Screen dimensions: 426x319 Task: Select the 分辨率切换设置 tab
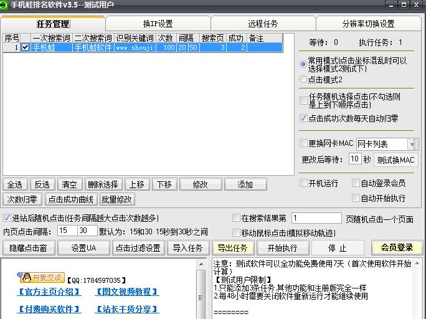(x=368, y=24)
